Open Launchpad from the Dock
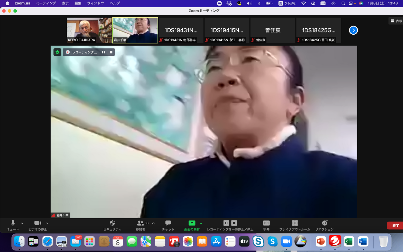This screenshot has width=403, height=252. pos(90,242)
